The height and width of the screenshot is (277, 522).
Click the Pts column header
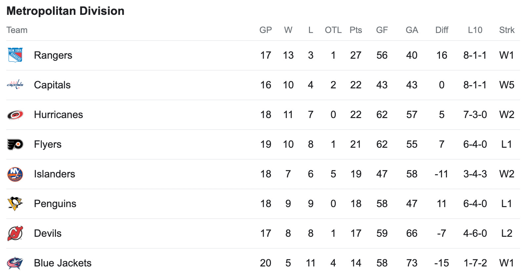(356, 30)
